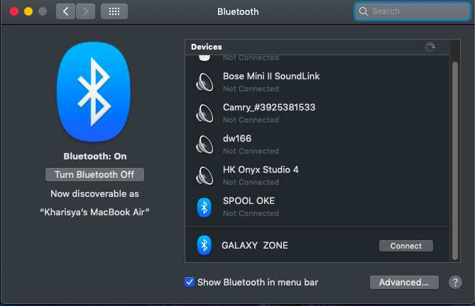Select speaker icon for Bose Mini II SoundLink
Image resolution: width=475 pixels, height=306 pixels.
[204, 82]
